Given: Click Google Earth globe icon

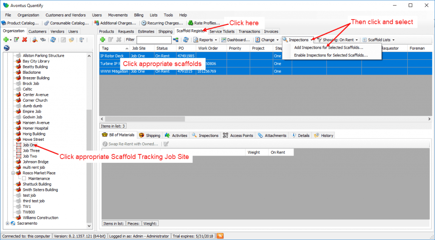Looking at the screenshot, I should [x=7, y=48].
